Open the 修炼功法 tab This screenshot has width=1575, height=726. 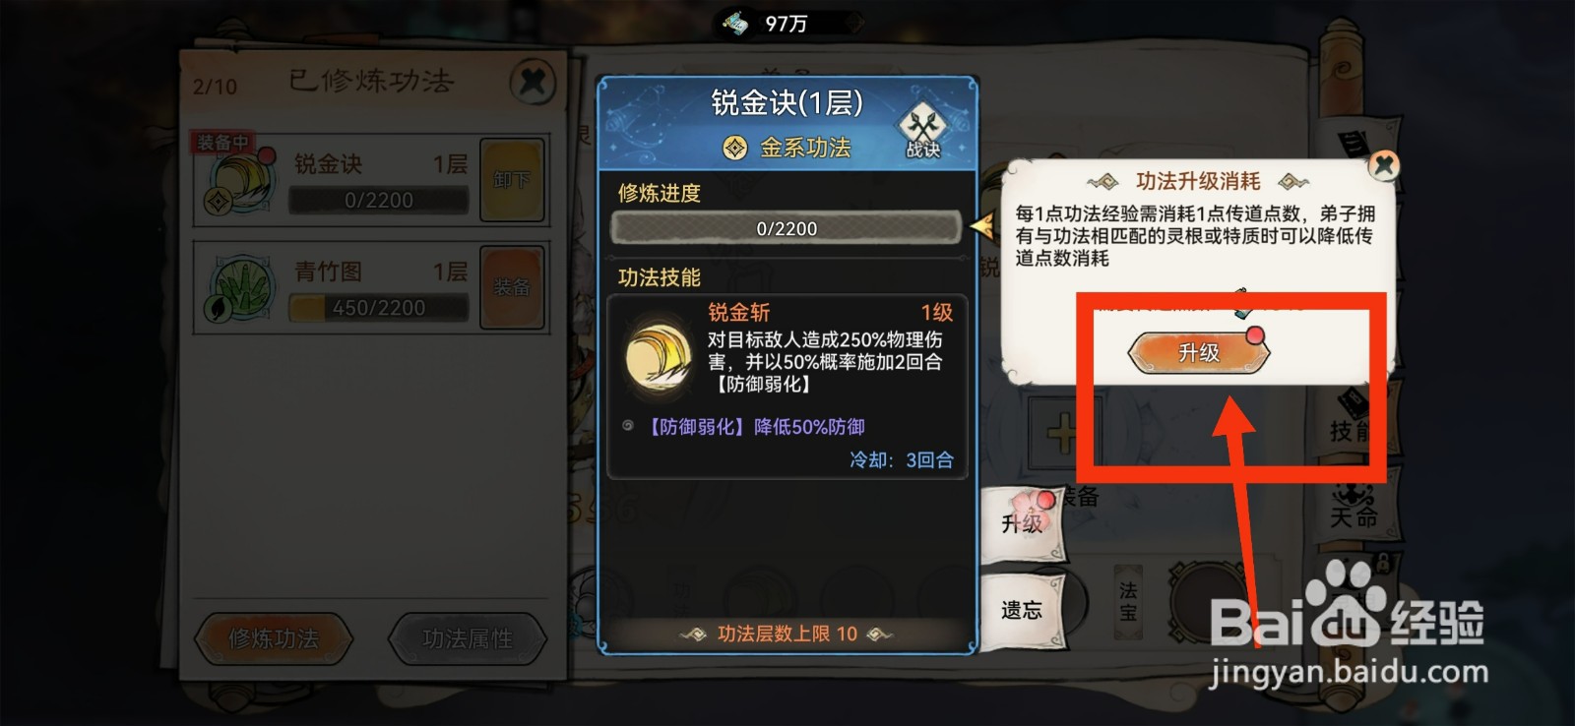tap(274, 638)
